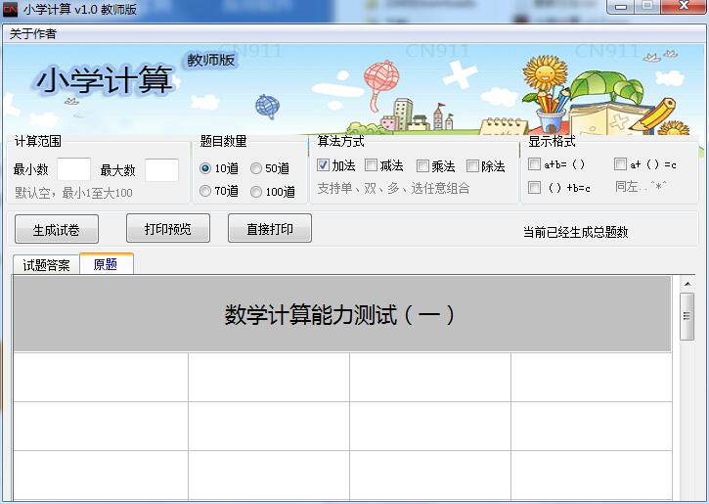Check the ( )+b=c format checkbox

coord(534,187)
